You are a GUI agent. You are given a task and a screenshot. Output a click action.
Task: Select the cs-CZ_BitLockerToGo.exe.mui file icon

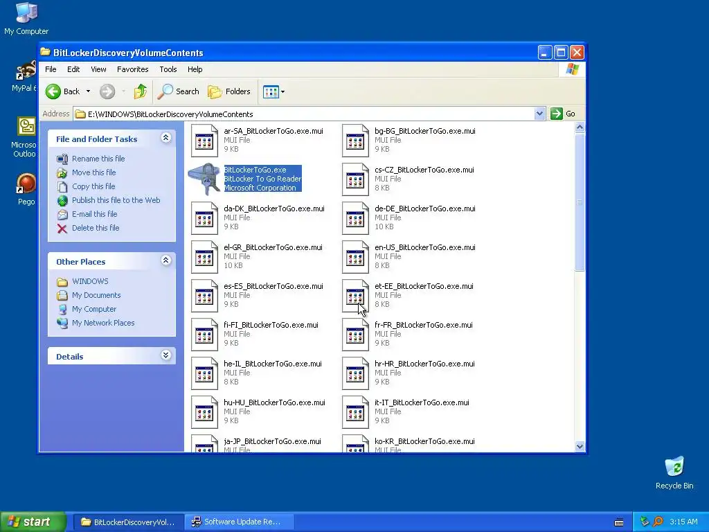point(355,179)
